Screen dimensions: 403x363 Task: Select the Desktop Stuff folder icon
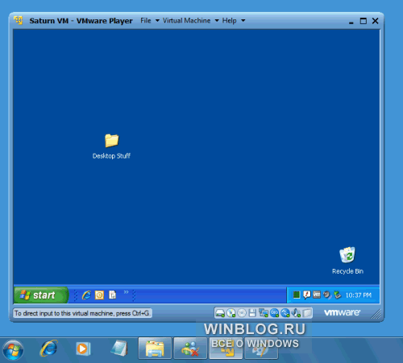111,141
